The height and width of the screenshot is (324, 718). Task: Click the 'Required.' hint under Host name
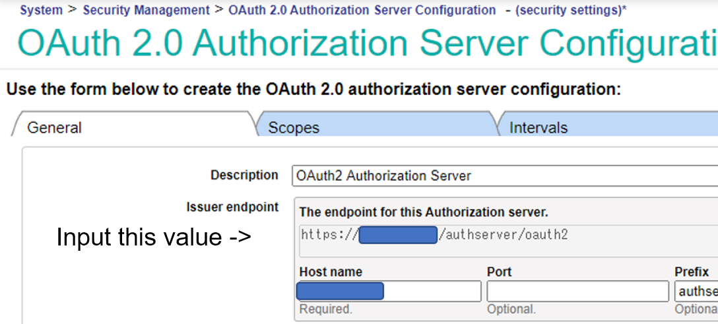[x=326, y=309]
